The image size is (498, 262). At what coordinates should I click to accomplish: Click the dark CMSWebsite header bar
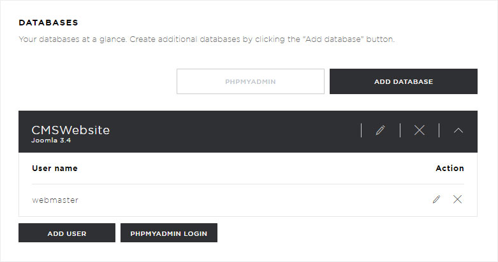248,132
